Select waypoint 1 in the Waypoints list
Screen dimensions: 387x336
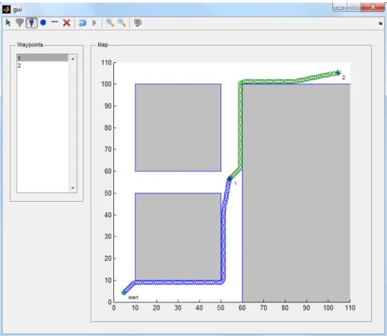[42, 58]
